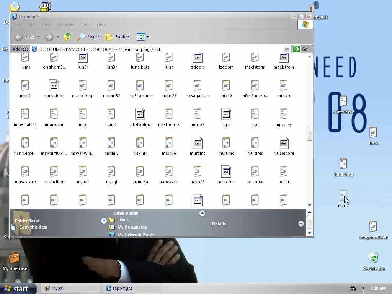Open the Favorites menu
The width and height of the screenshot is (392, 294).
65,24
